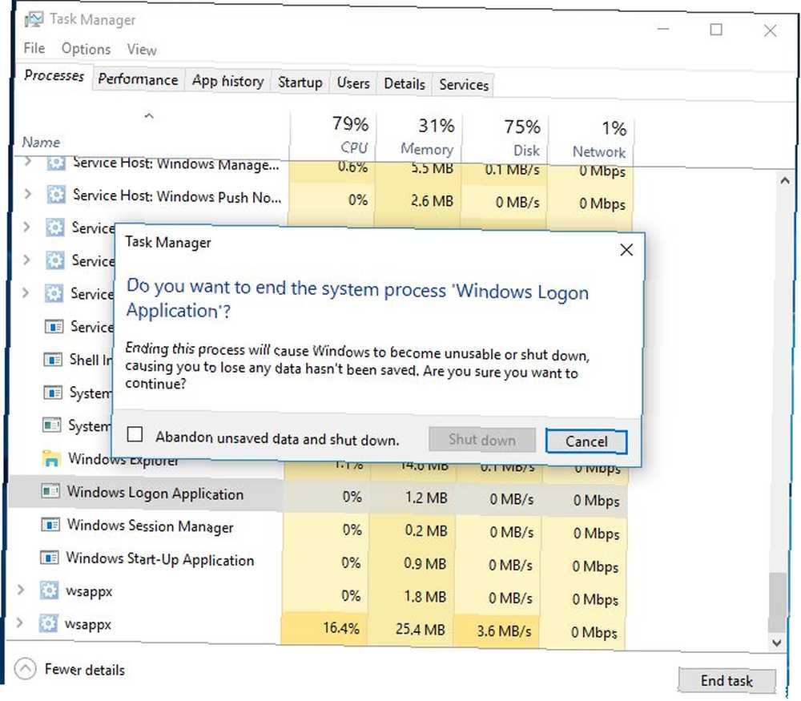Select the Processes tab

coord(54,75)
